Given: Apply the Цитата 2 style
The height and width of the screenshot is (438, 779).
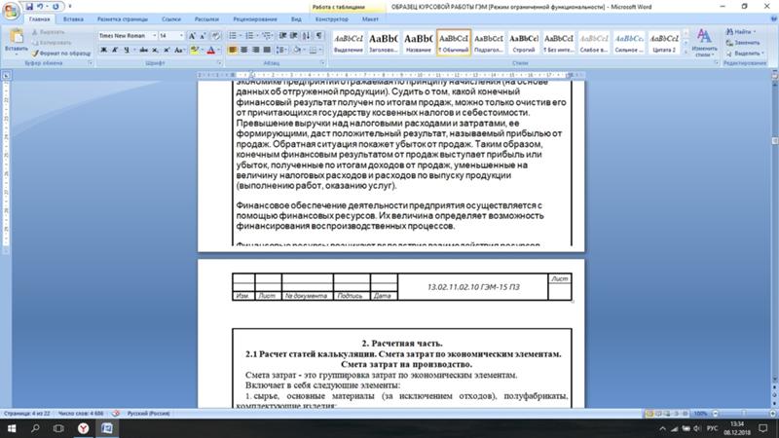Looking at the screenshot, I should point(664,42).
